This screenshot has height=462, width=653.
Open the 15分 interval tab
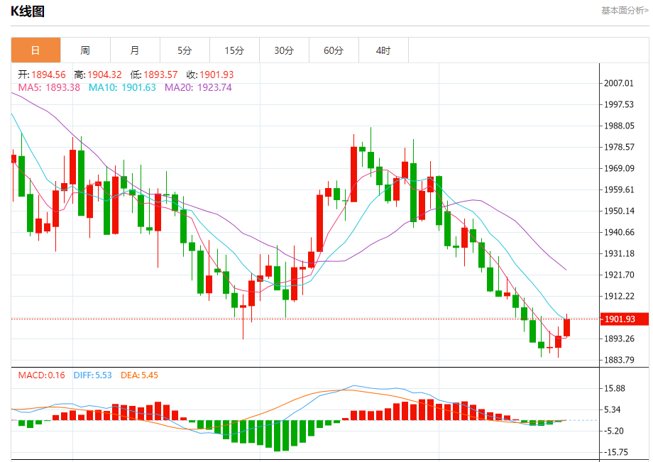pos(234,50)
